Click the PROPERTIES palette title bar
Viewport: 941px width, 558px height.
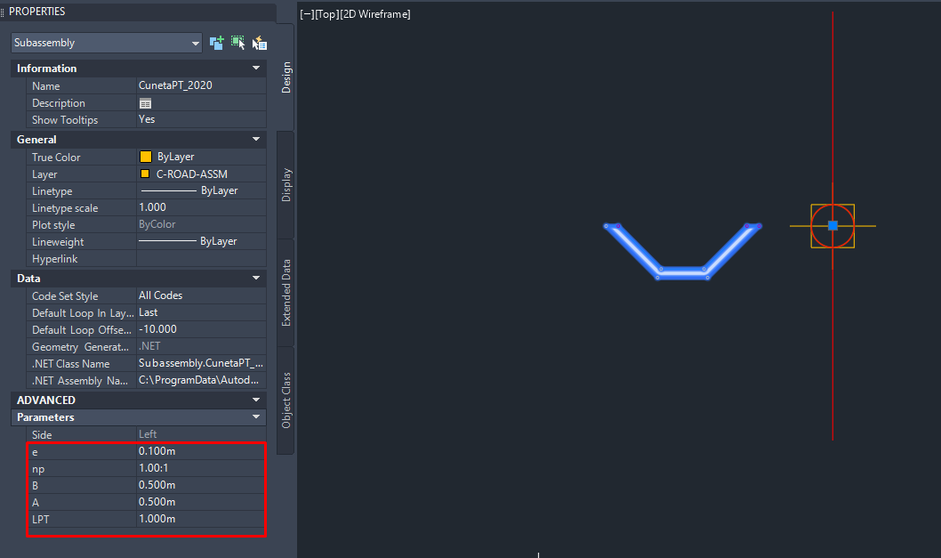pos(138,12)
